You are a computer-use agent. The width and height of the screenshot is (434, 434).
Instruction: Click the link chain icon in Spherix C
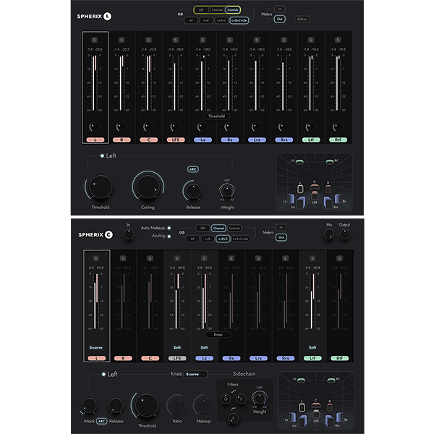point(182,232)
